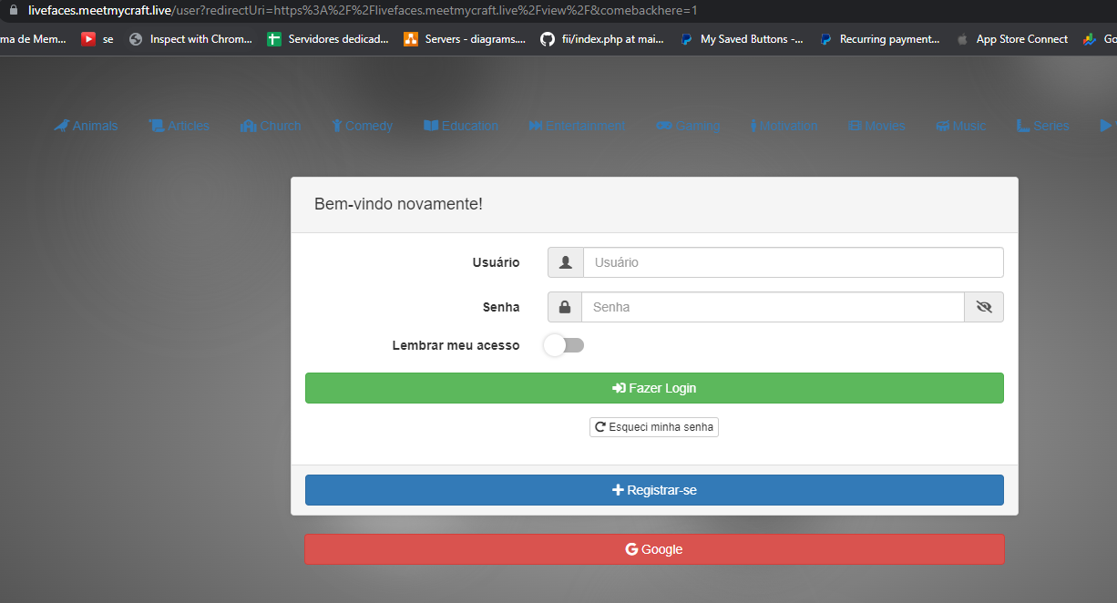This screenshot has width=1117, height=603.
Task: Click the bold 'Usuário' label
Action: tap(496, 262)
